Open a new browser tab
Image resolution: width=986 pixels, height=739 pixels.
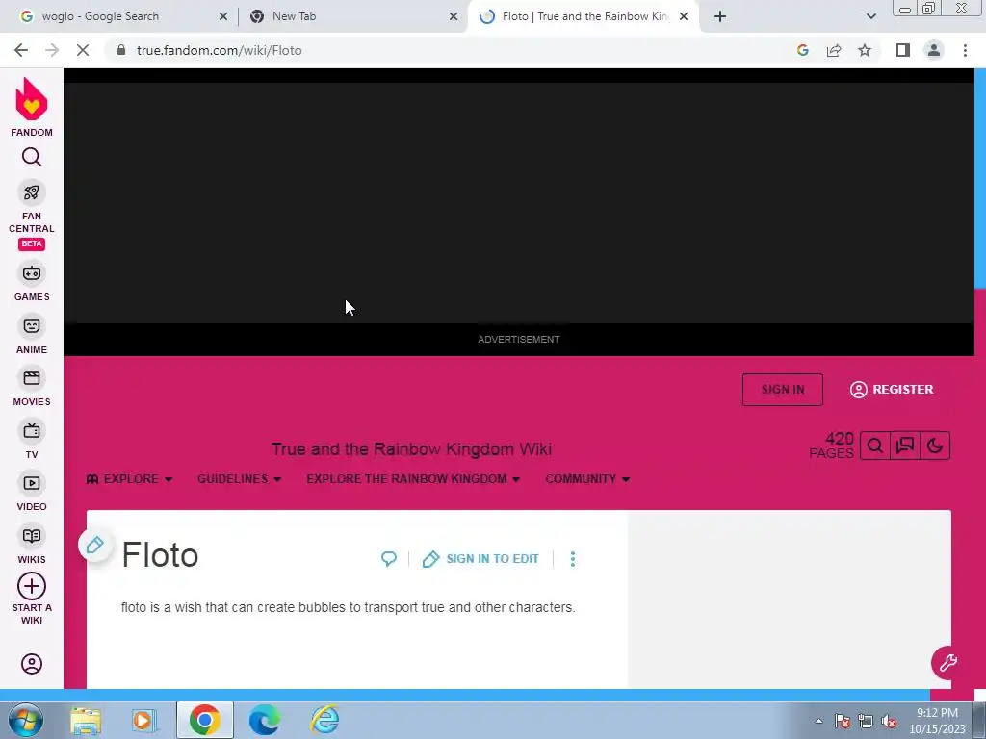(x=720, y=16)
